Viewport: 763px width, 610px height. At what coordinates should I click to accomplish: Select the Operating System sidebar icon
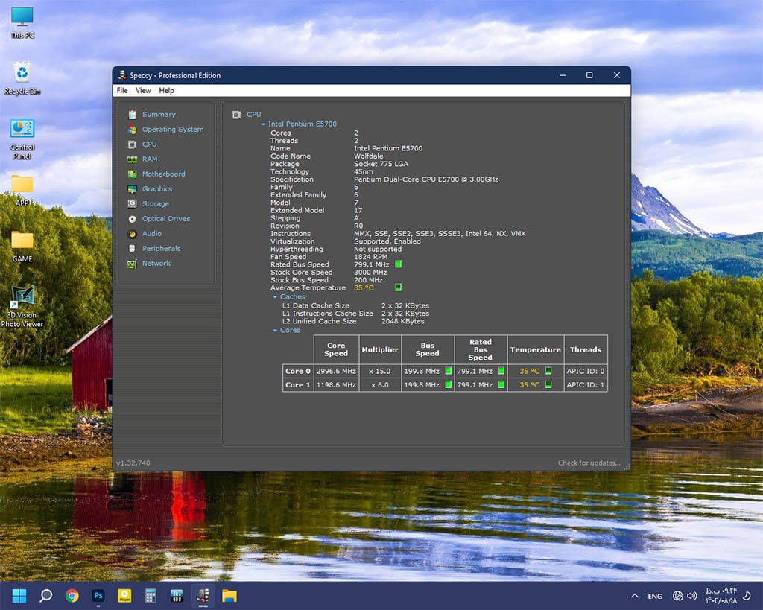pyautogui.click(x=132, y=130)
